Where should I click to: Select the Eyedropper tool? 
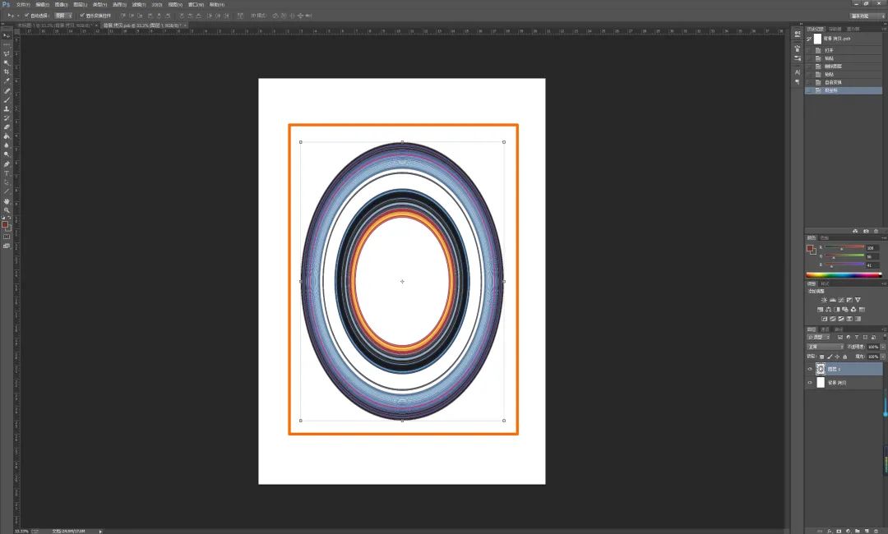7,81
